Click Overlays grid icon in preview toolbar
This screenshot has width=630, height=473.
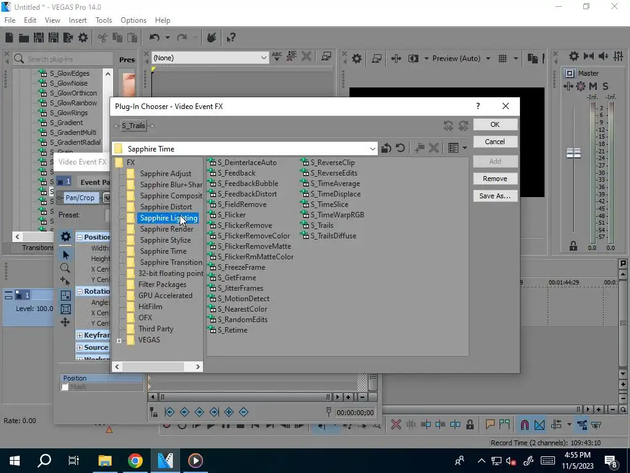coord(503,59)
